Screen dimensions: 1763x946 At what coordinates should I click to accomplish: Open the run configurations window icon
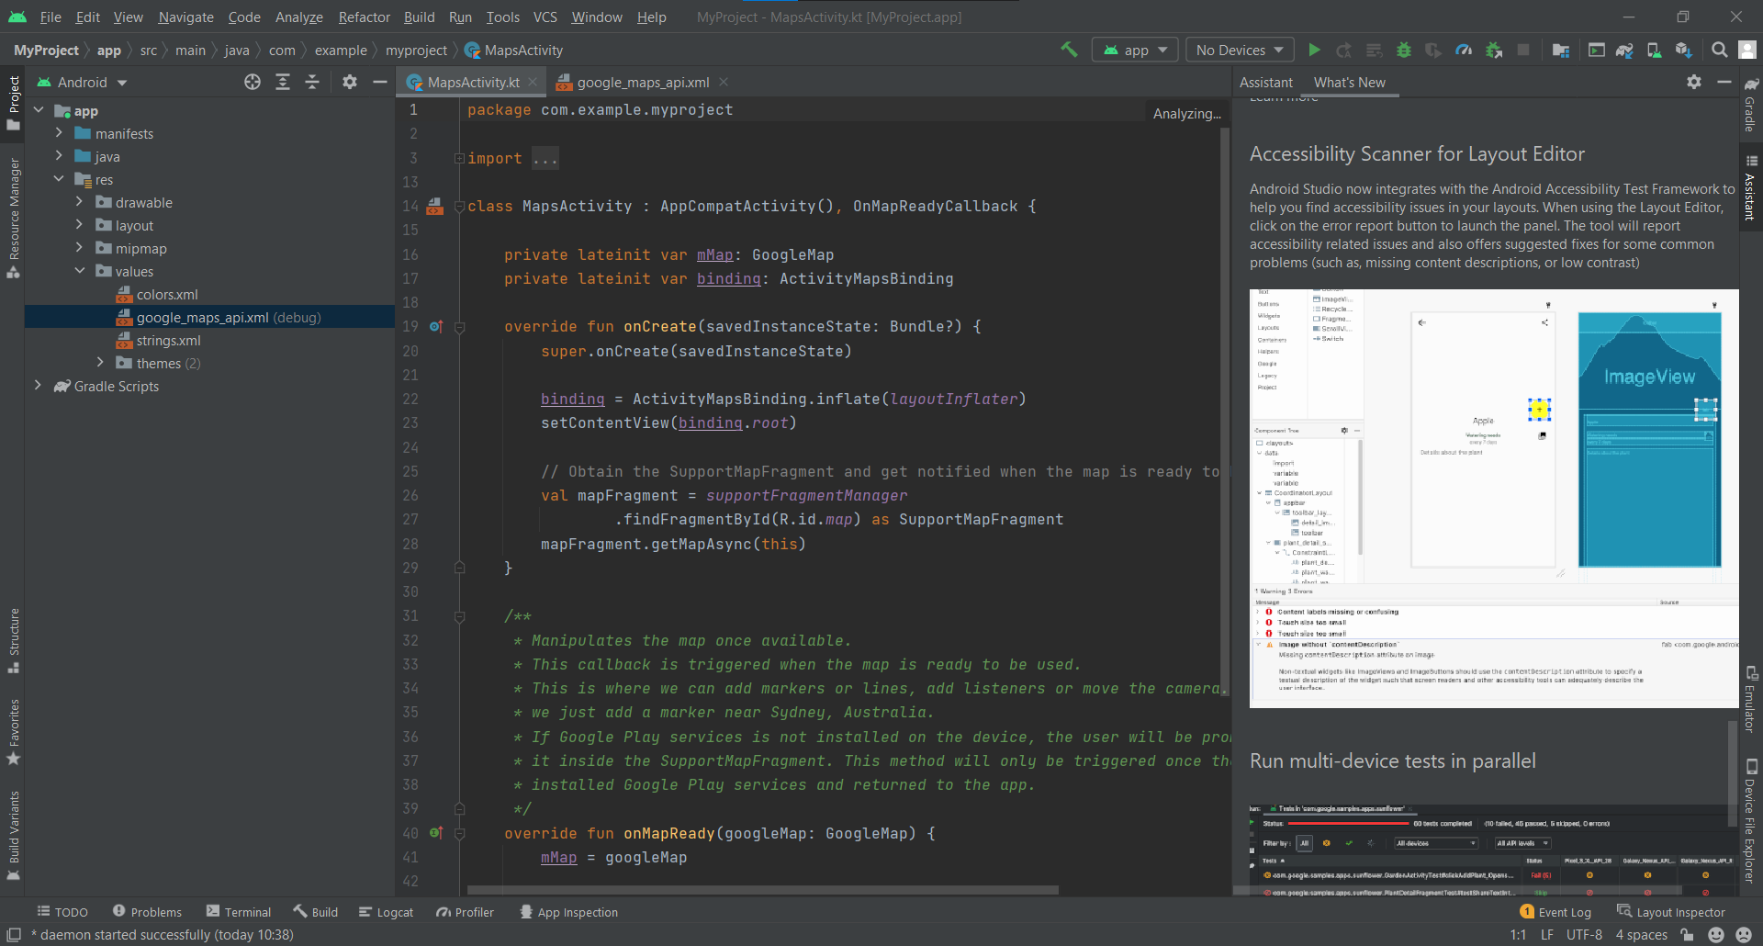pos(1597,50)
